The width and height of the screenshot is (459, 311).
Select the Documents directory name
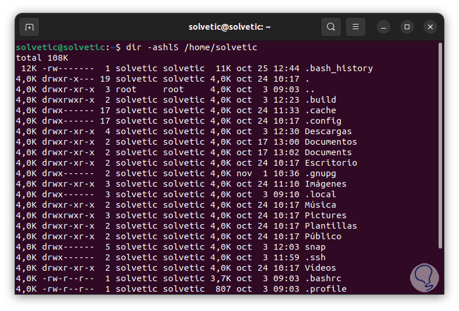pos(328,152)
